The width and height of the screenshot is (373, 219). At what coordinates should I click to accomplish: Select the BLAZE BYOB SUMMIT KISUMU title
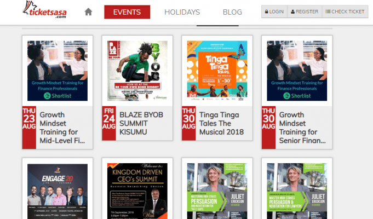[141, 123]
